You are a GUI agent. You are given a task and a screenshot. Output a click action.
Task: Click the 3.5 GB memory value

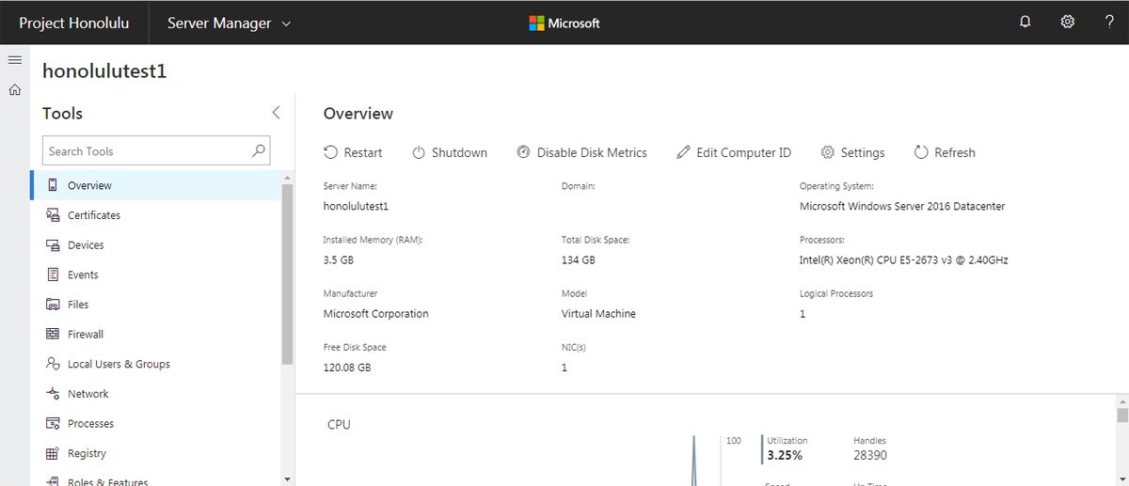coord(339,259)
